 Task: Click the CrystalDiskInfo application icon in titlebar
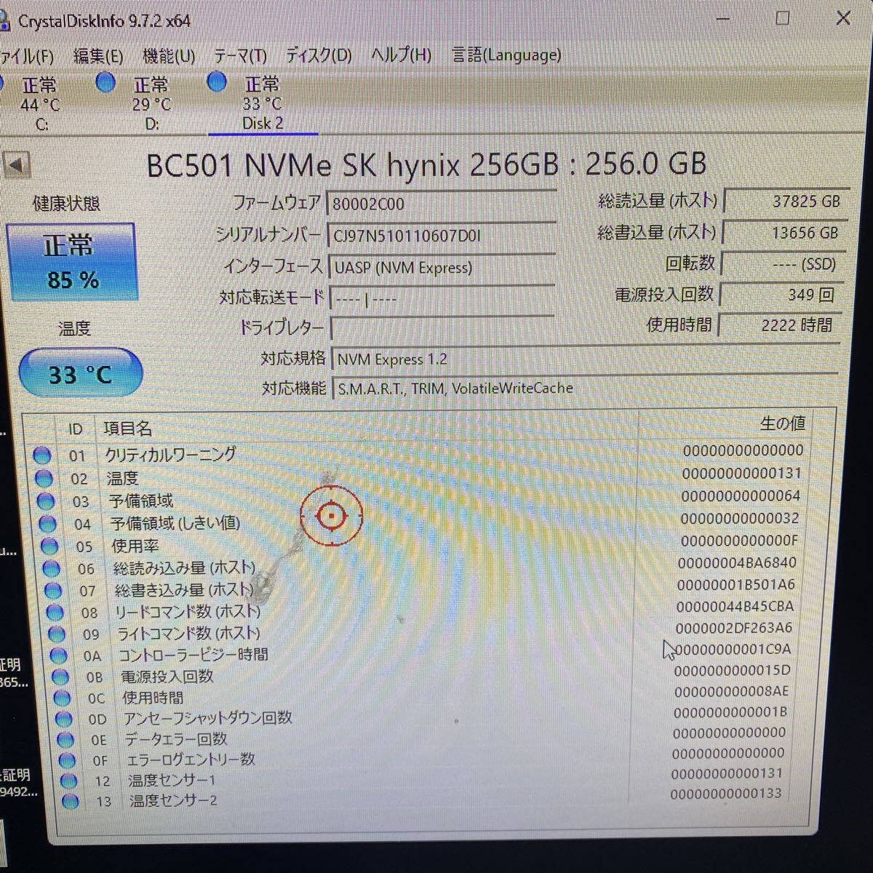(x=7, y=21)
